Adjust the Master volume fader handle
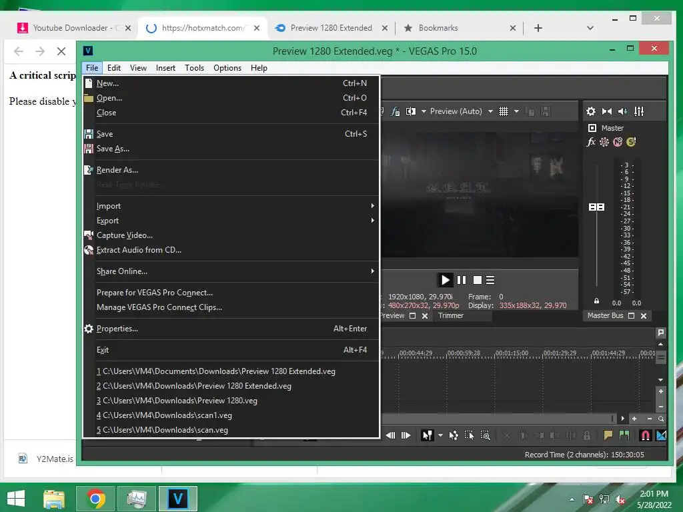The height and width of the screenshot is (512, 683). 596,207
